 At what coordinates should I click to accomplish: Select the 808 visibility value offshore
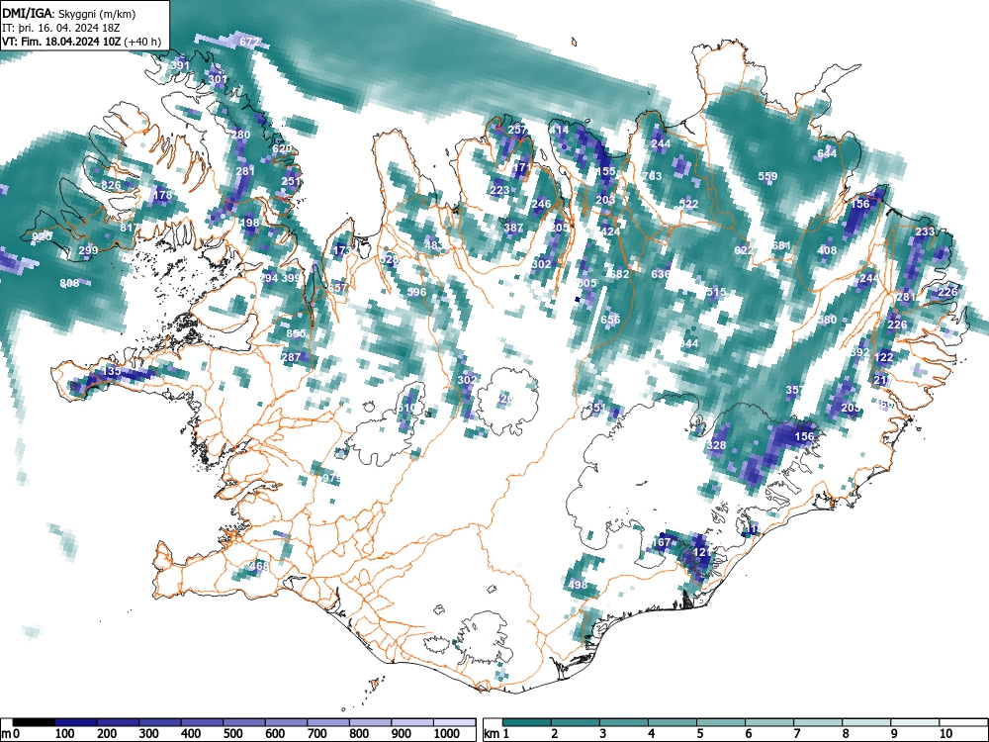click(69, 283)
